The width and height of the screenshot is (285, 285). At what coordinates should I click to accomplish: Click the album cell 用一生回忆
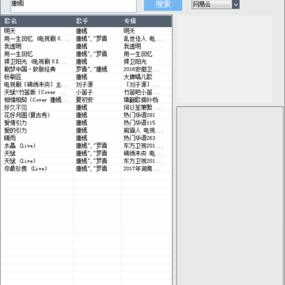pyautogui.click(x=138, y=54)
